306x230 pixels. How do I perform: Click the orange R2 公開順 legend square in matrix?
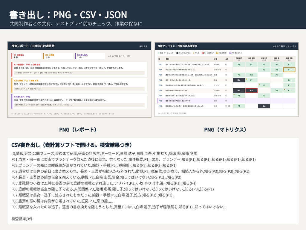[218, 53]
